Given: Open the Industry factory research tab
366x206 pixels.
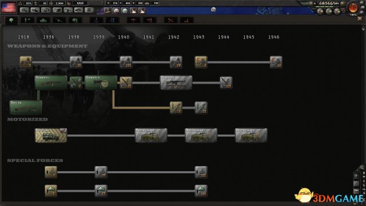Looking at the screenshot, I should pos(186,21).
